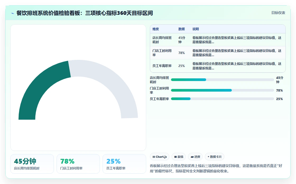Click the 78% 门店工时利用率 data card
The image size is (296, 184).
click(x=78, y=164)
